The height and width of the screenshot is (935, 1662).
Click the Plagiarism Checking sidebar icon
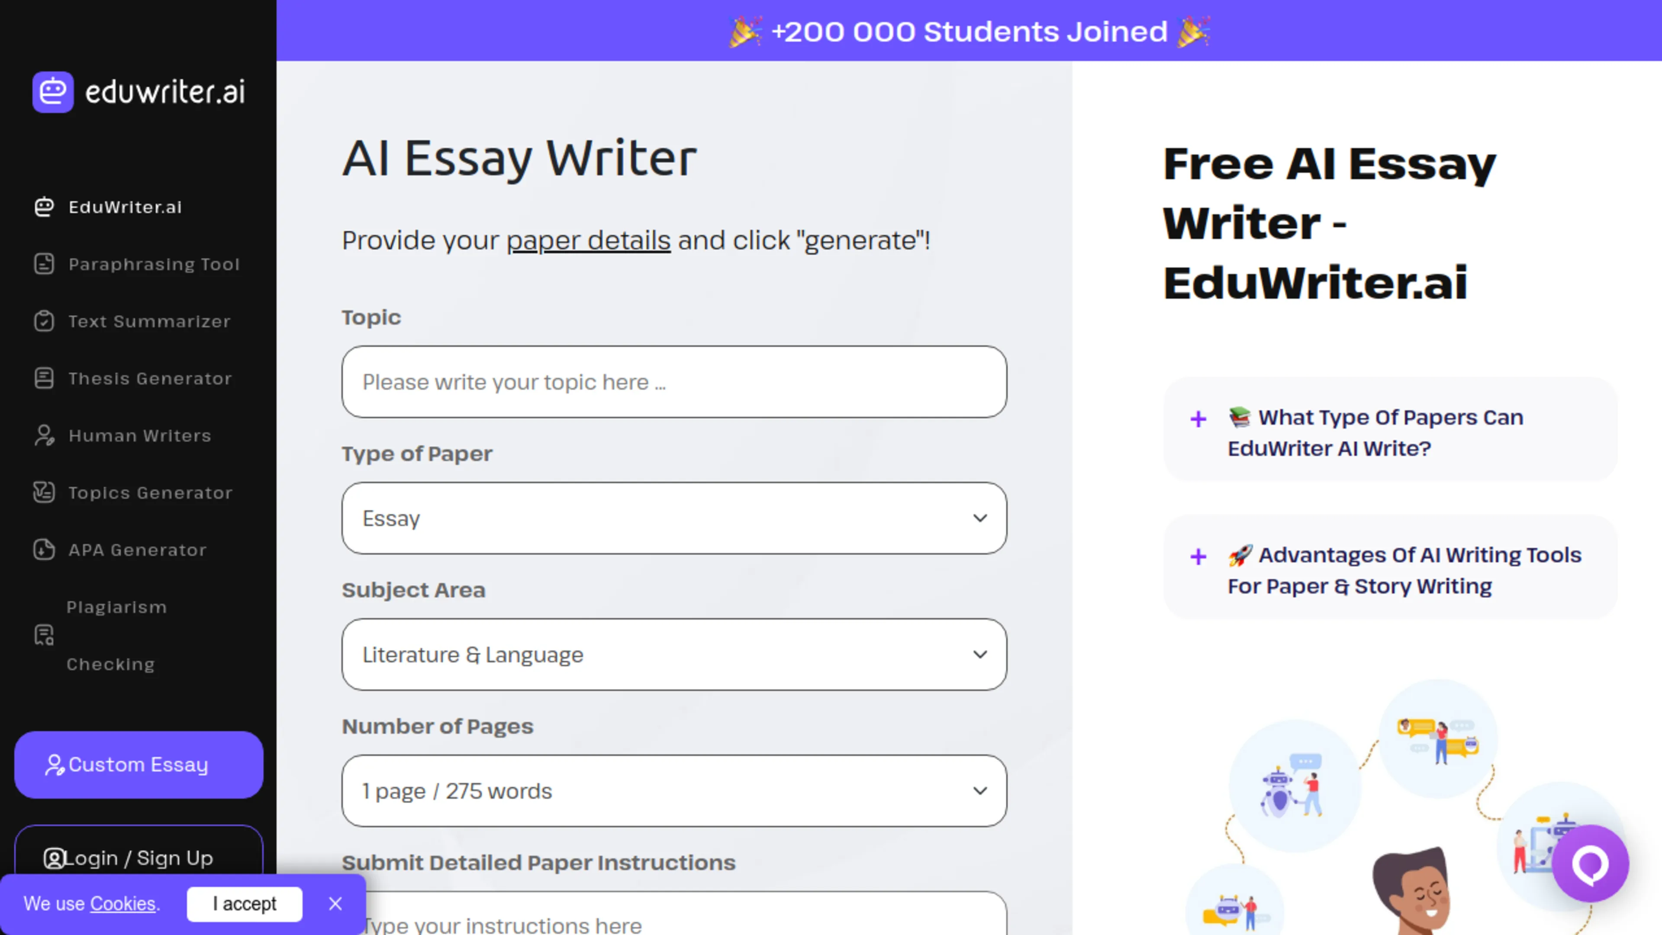44,635
